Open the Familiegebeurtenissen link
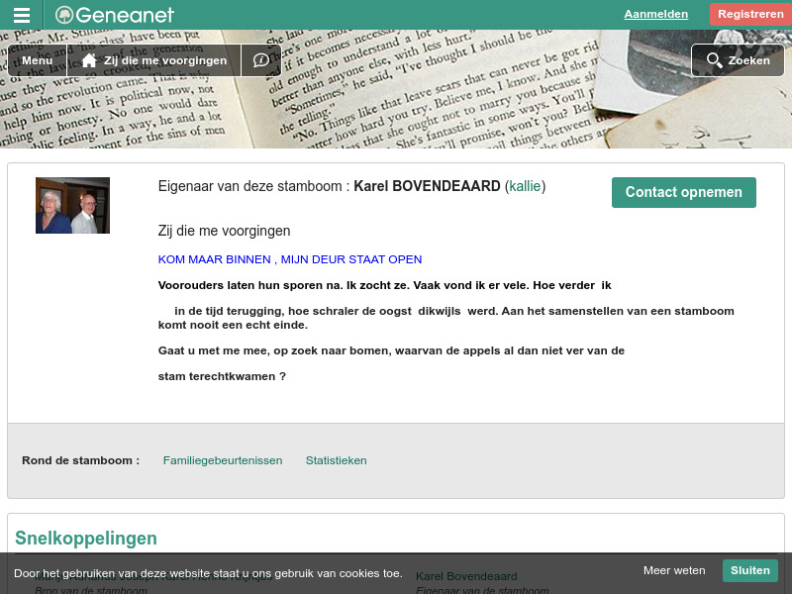The image size is (792, 594). point(223,460)
